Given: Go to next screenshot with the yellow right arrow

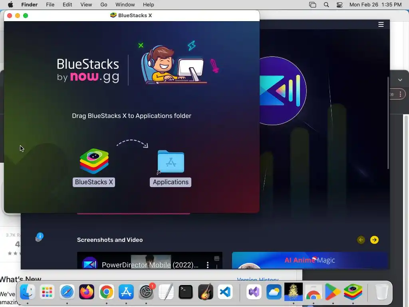Looking at the screenshot, I should tap(374, 240).
